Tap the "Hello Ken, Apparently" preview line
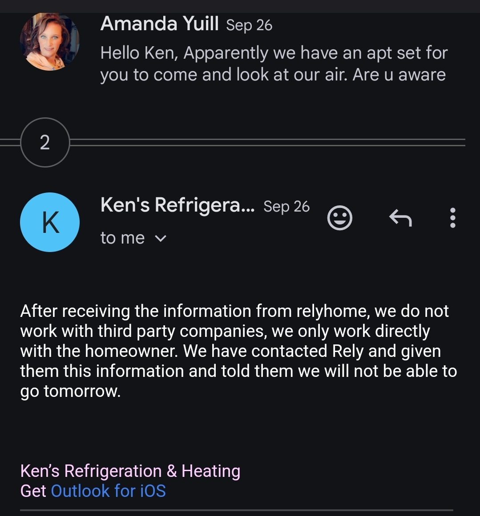This screenshot has height=516, width=480. click(x=185, y=53)
